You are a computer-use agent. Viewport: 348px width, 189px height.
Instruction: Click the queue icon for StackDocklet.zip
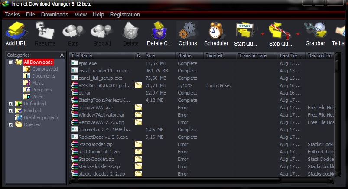point(138,144)
